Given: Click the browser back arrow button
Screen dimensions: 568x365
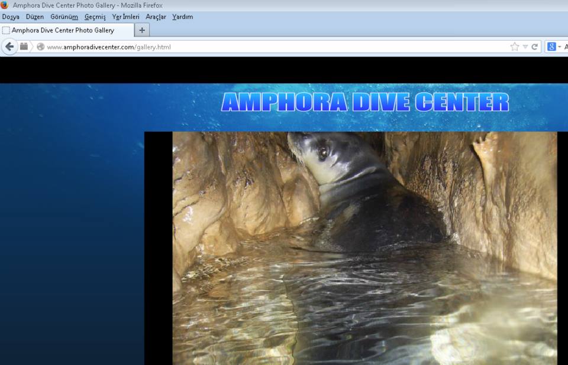Looking at the screenshot, I should 9,47.
